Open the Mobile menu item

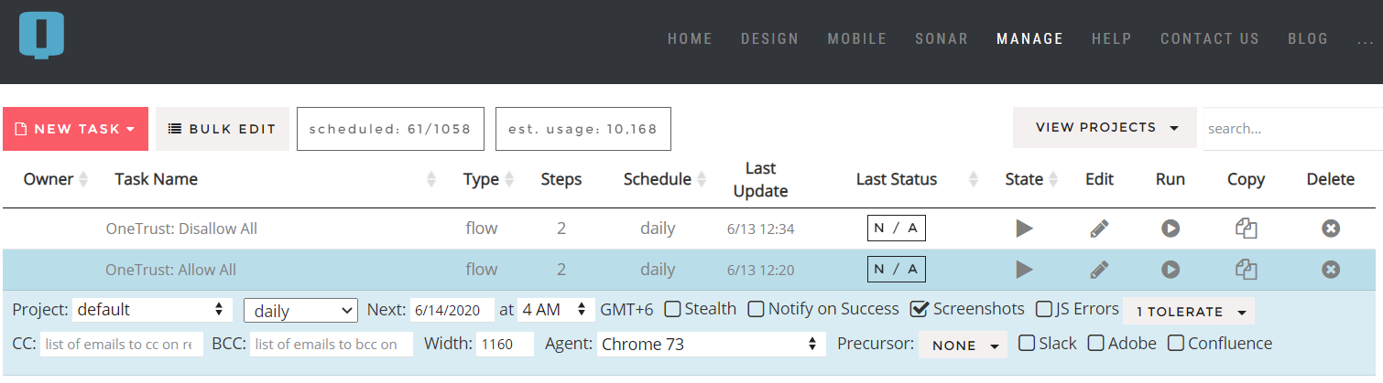[x=857, y=38]
